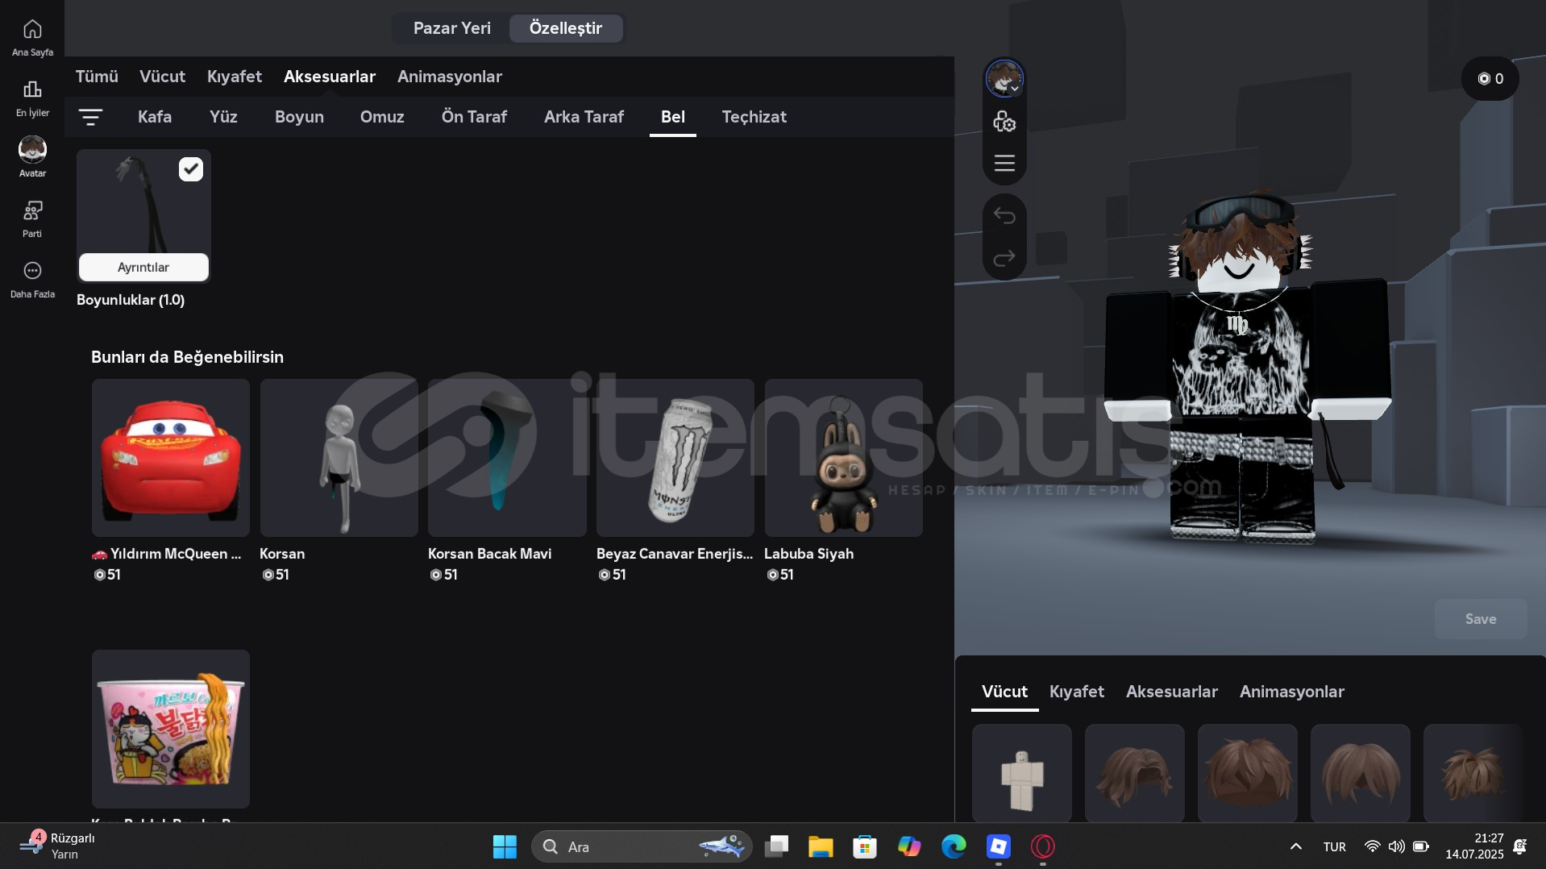Select the third brown hair thumbnail
This screenshot has width=1546, height=869.
pyautogui.click(x=1361, y=773)
